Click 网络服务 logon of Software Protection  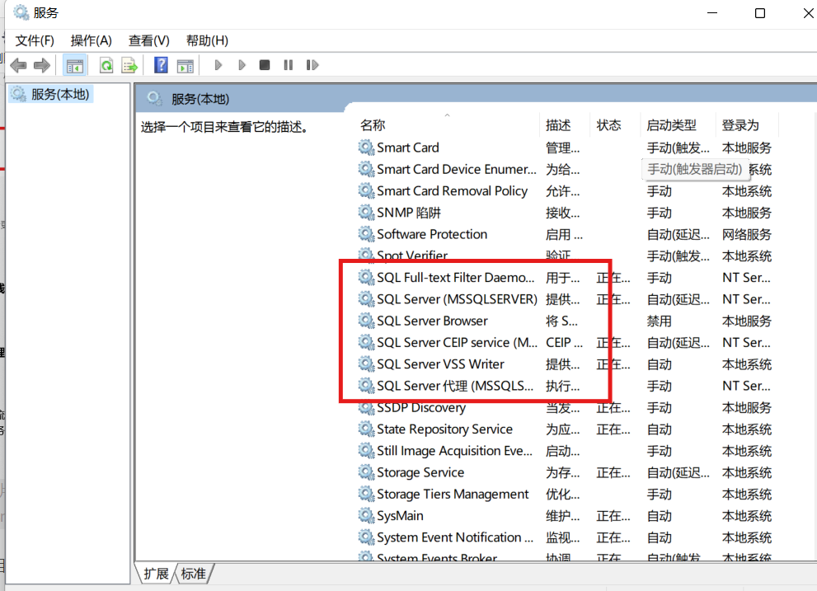pyautogui.click(x=747, y=235)
